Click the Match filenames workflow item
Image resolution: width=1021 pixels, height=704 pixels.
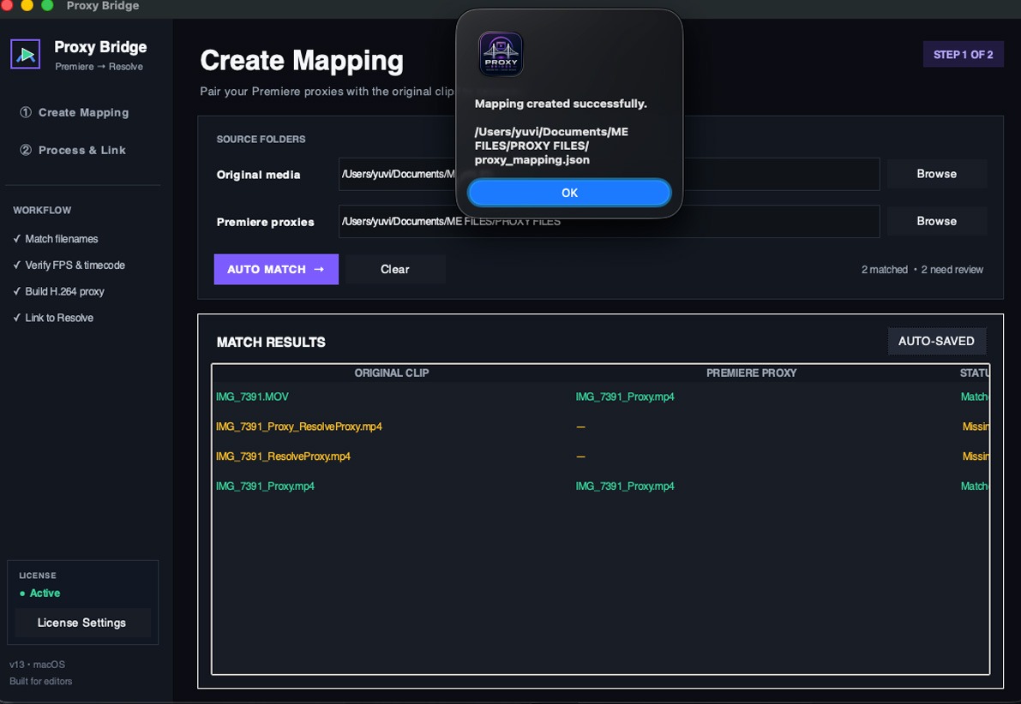[56, 239]
